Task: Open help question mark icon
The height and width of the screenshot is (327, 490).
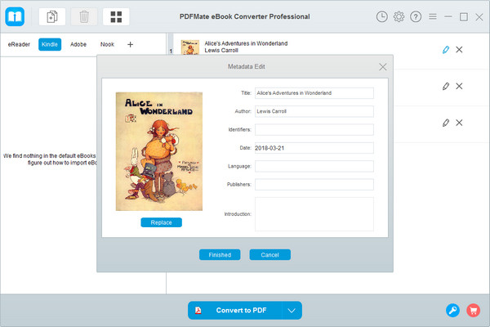Action: pyautogui.click(x=416, y=16)
